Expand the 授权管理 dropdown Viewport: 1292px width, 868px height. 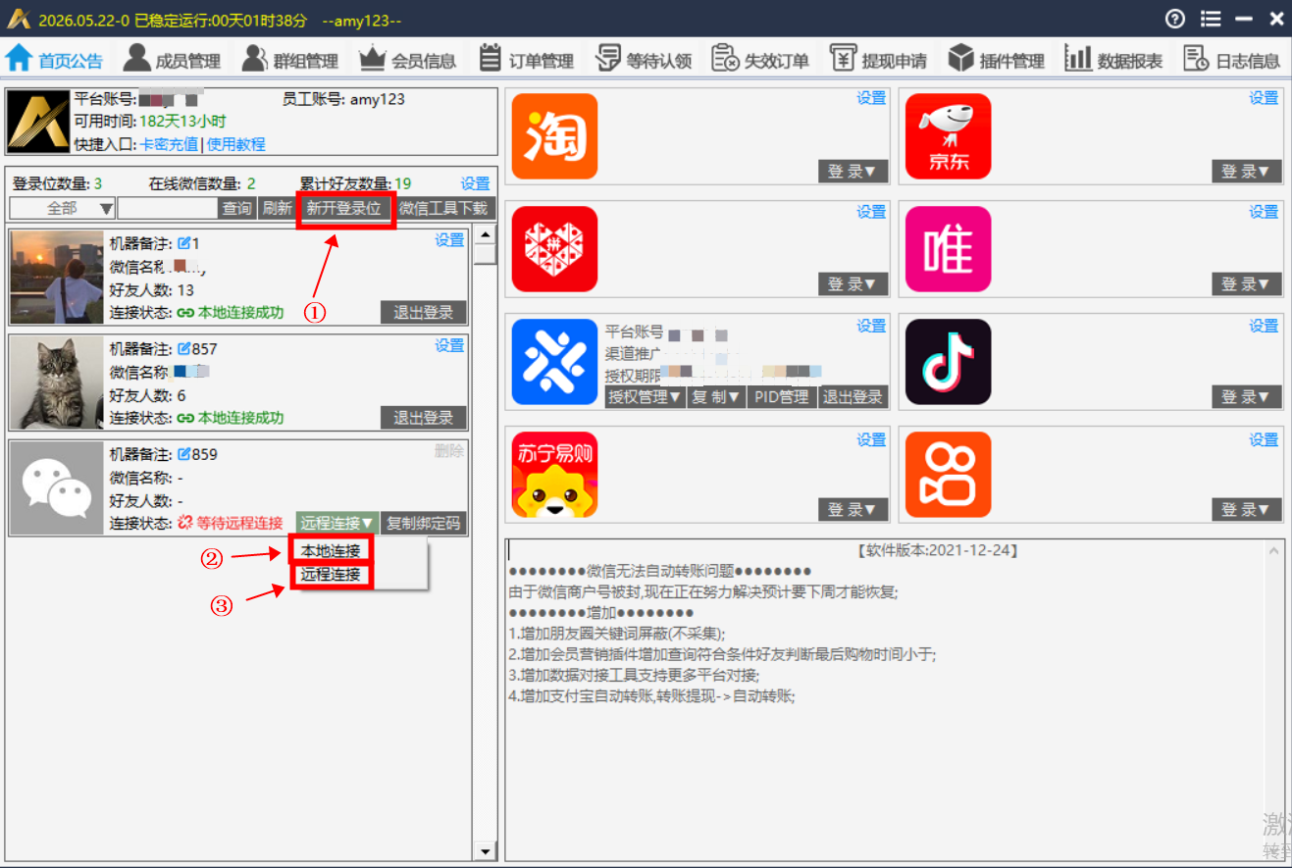[x=645, y=397]
